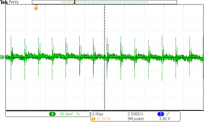Click the channel 4 ground reference marker
This screenshot has width=211, height=127.
point(2,57)
